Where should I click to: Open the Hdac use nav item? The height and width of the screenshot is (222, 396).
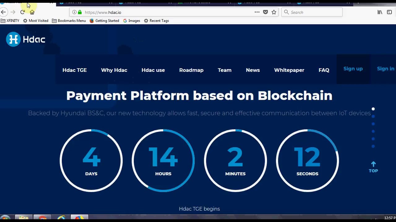153,70
